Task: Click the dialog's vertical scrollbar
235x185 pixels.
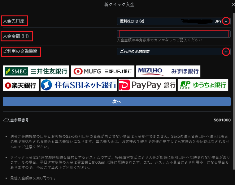Action: (x=234, y=91)
